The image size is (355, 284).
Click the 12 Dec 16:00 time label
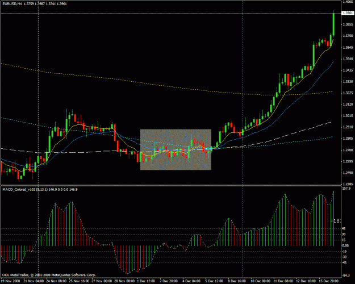(307, 281)
